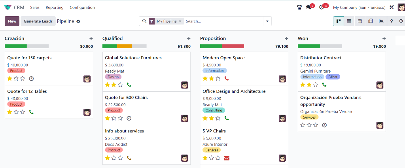Click phone icon on Distributor Contract card
The width and height of the screenshot is (405, 168).
coord(324,85)
